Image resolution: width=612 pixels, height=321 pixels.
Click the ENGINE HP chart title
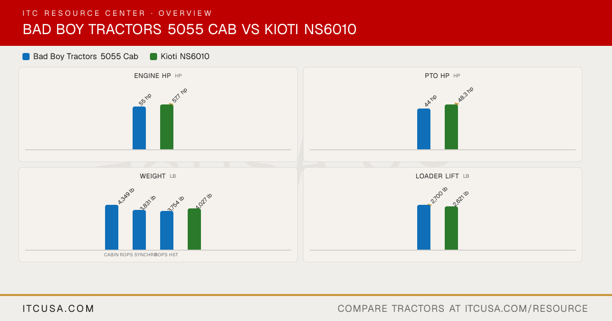tap(152, 76)
